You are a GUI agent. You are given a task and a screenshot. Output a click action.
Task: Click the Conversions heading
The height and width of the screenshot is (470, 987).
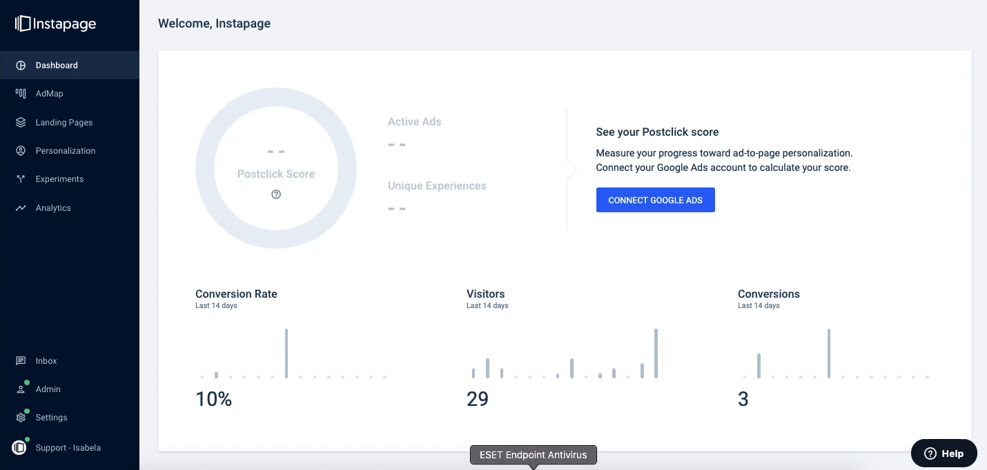point(769,294)
